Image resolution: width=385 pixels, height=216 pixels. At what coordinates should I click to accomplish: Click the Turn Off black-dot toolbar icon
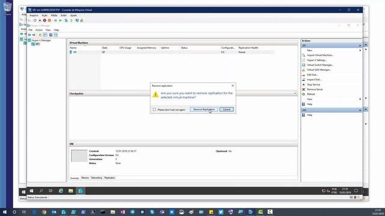[x=40, y=20]
